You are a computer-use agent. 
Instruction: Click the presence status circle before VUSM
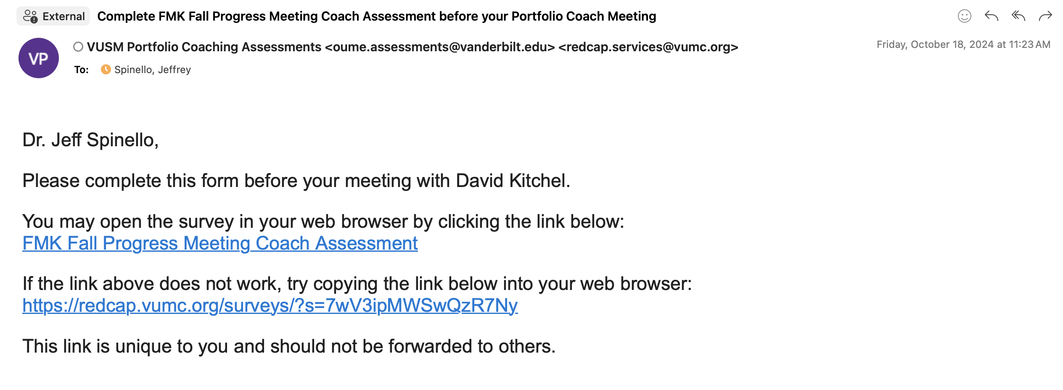[x=78, y=47]
